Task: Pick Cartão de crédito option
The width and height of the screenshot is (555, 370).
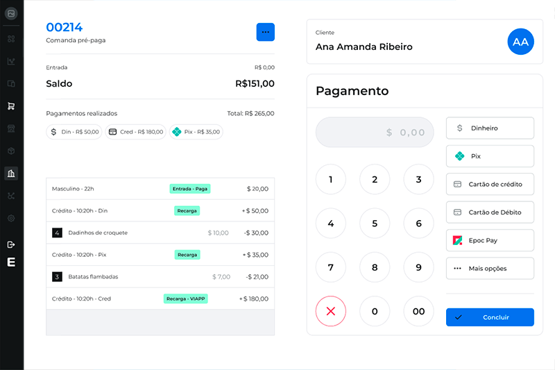Action: [490, 184]
